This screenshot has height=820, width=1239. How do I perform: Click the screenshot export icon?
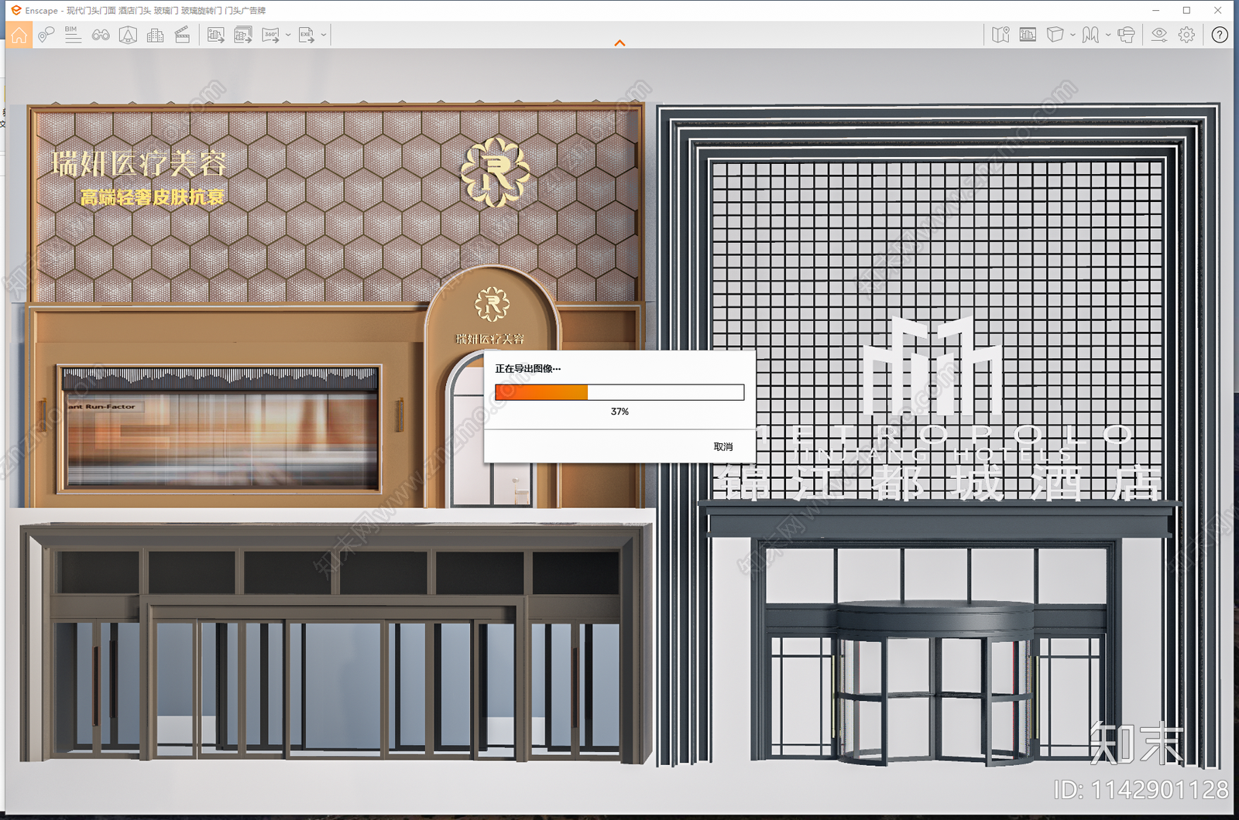coord(216,35)
